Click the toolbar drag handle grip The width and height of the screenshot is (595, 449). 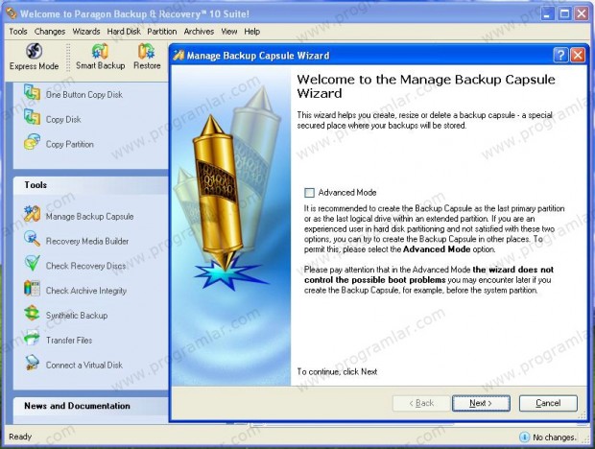68,58
